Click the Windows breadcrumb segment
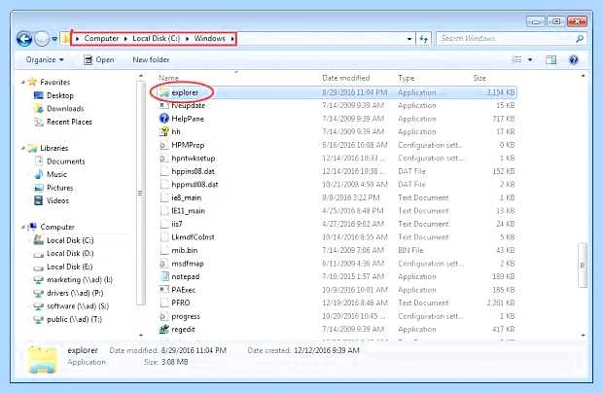This screenshot has width=603, height=393. click(209, 39)
